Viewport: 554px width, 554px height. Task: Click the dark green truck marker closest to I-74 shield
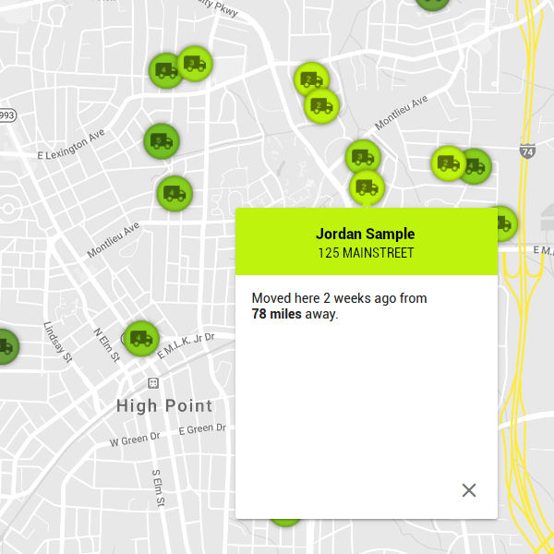coord(475,167)
